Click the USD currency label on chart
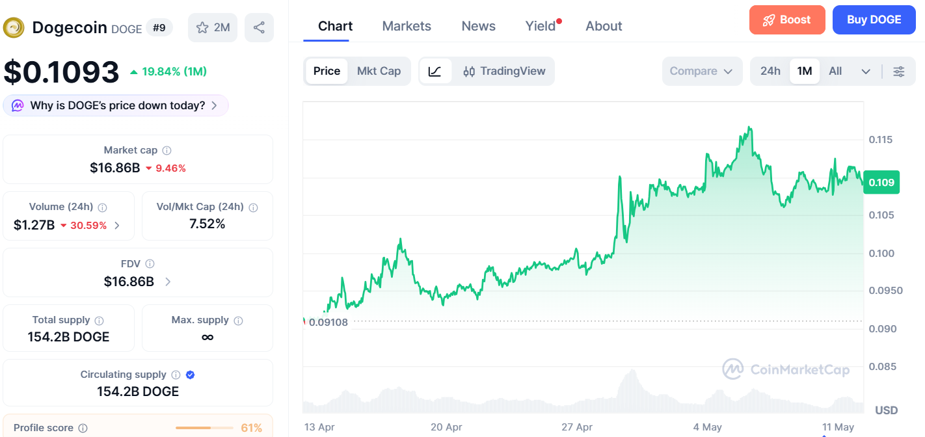This screenshot has width=925, height=437. (x=887, y=410)
